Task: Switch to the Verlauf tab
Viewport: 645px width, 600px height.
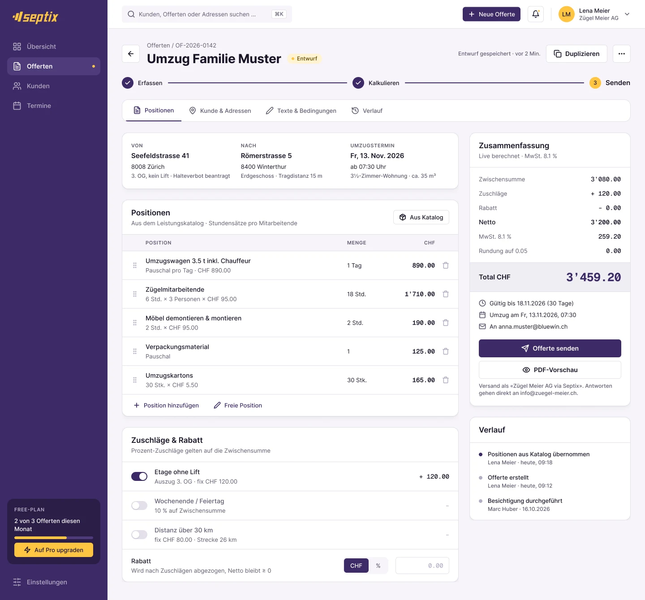Action: (367, 111)
